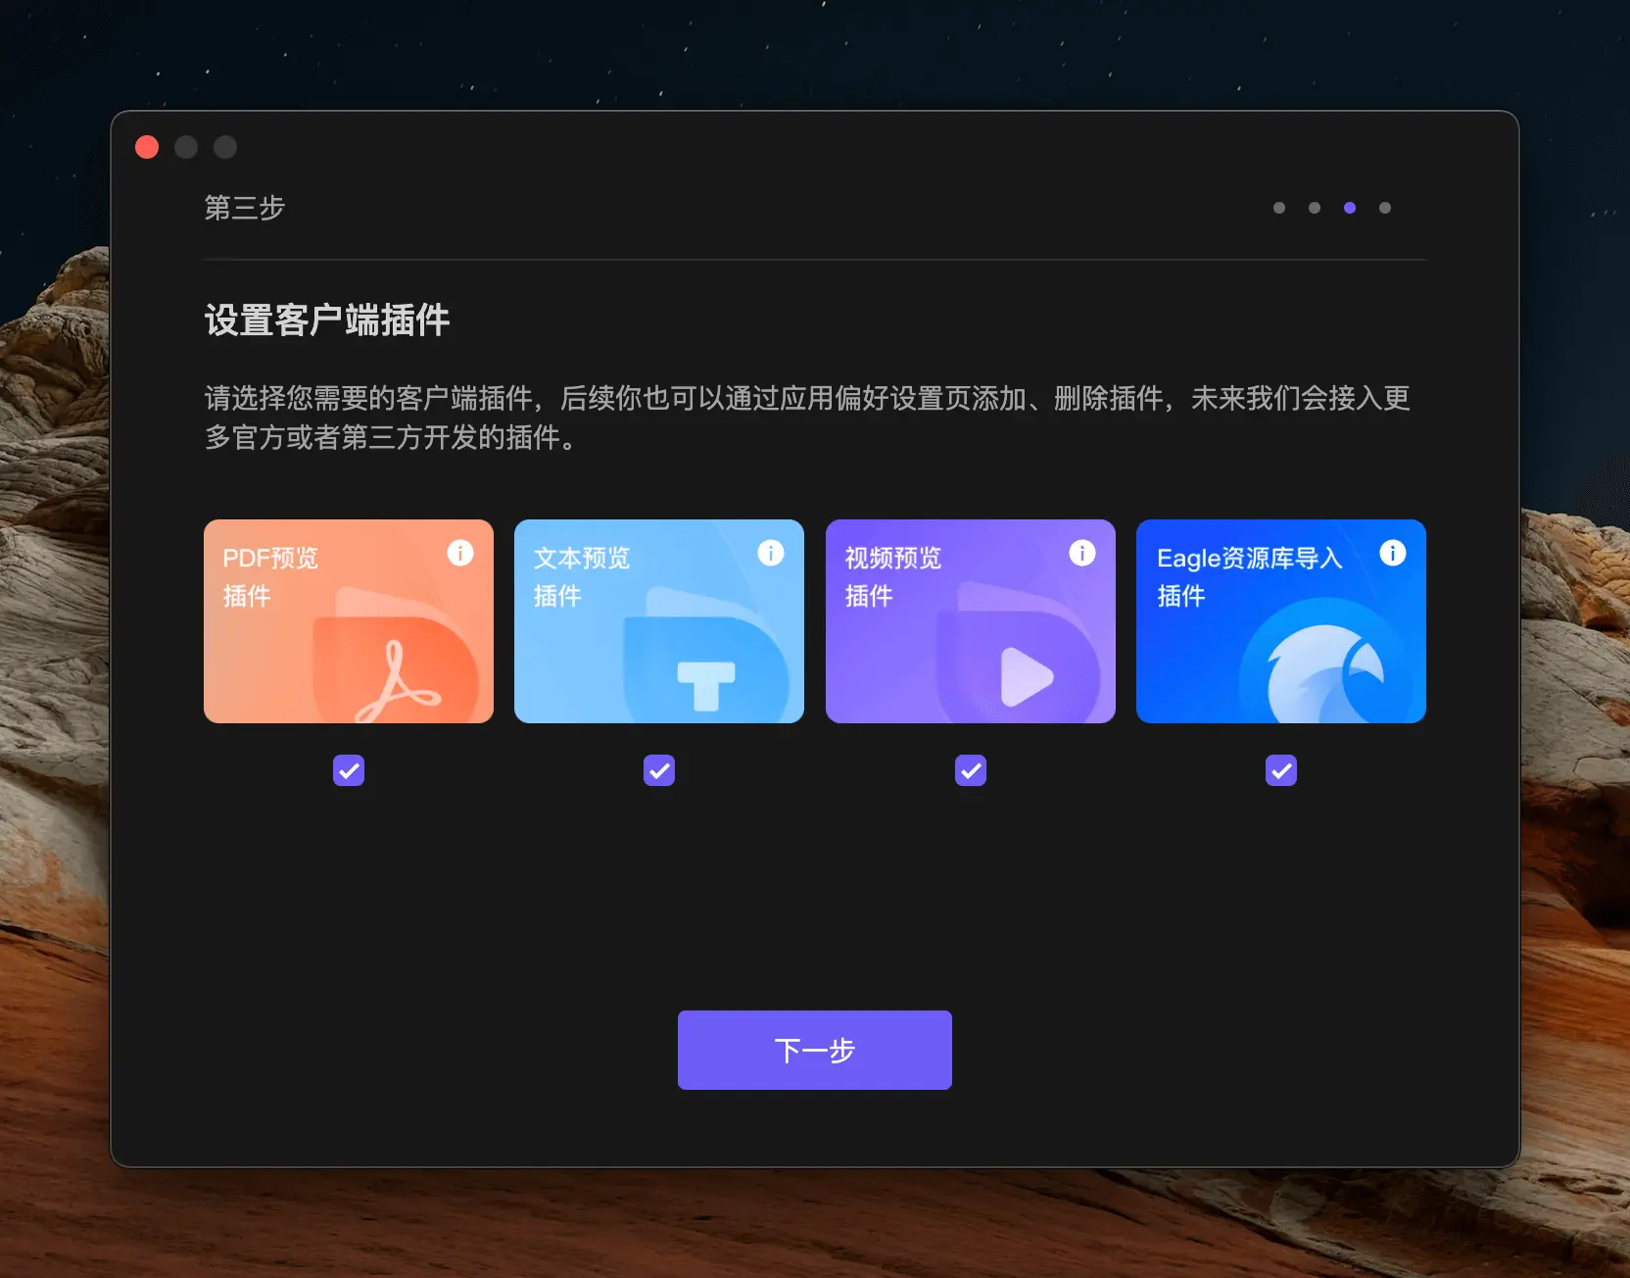Screen dimensions: 1630x1278
Task: Open info for Eagle资源库导入插件 card
Action: click(1393, 553)
